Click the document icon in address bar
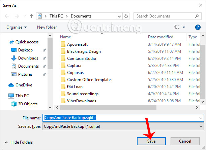This screenshot has height=150, width=206. (x=40, y=16)
